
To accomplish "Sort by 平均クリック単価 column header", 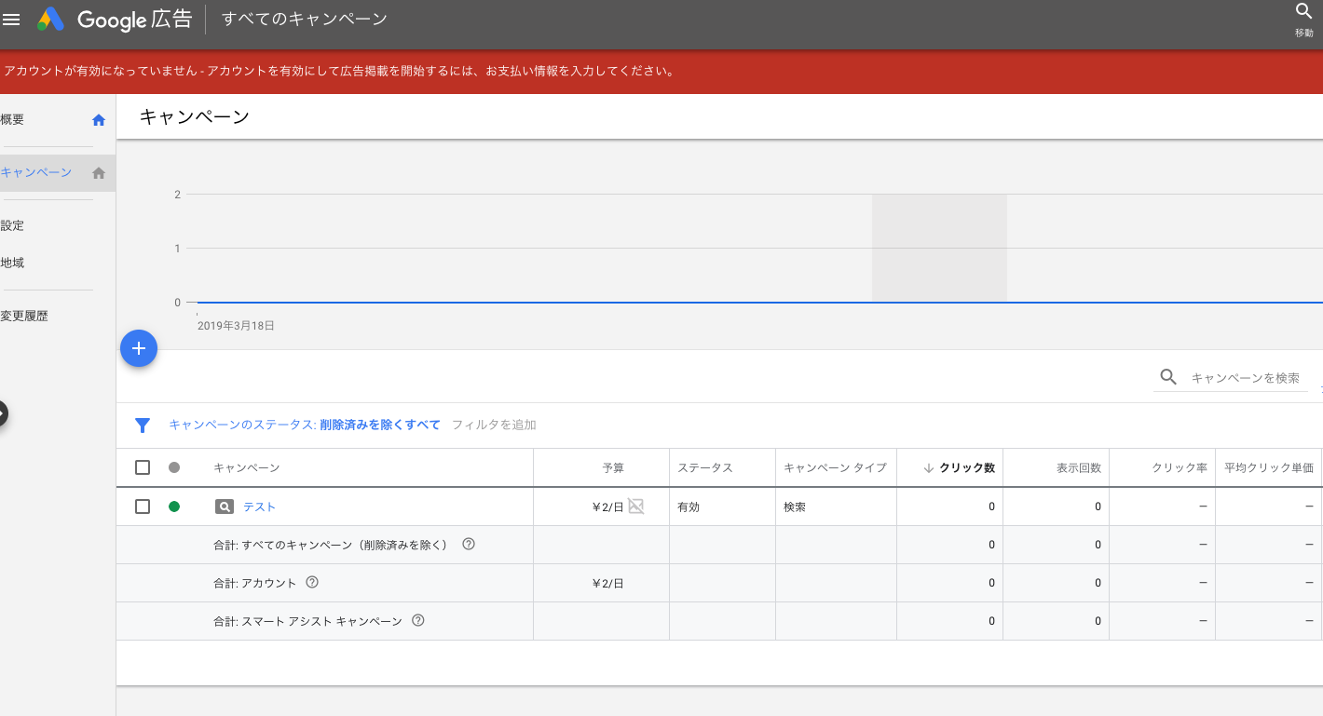I will (x=1269, y=467).
